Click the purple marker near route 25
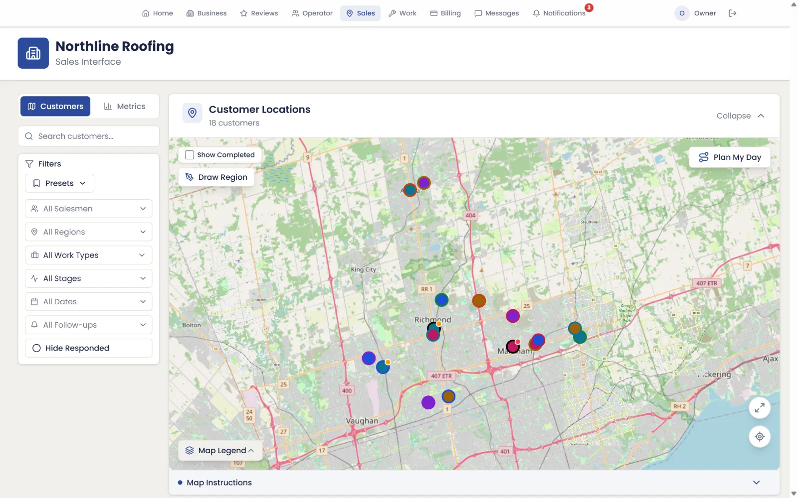Viewport: 798px width, 498px height. (513, 316)
